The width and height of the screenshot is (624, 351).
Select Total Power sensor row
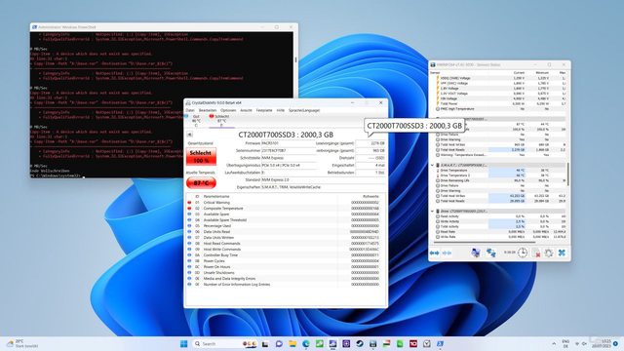coord(500,103)
